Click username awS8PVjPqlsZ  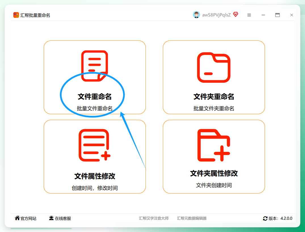click(x=216, y=15)
